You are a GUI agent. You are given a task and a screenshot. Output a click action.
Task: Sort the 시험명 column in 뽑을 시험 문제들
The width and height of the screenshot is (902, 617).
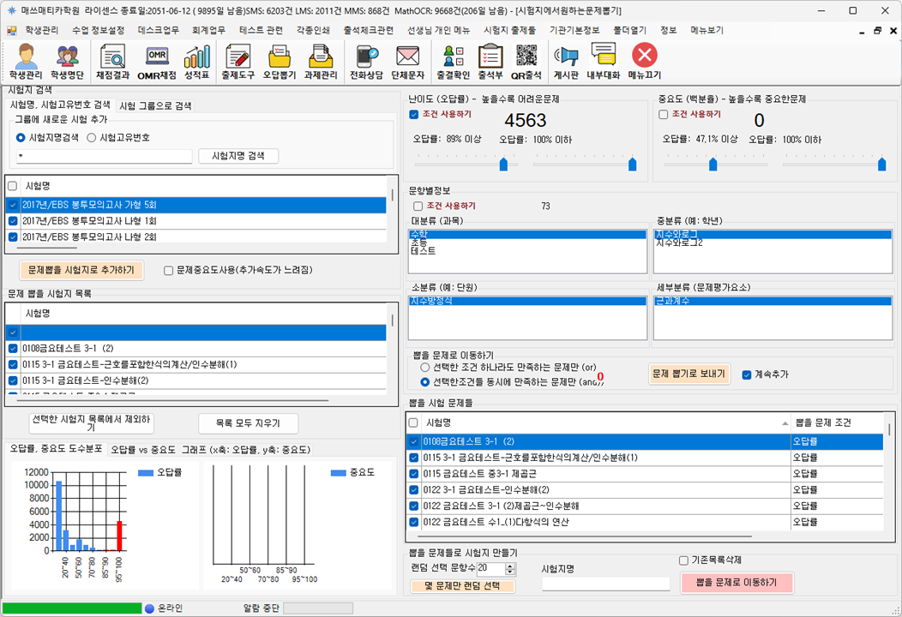point(600,423)
